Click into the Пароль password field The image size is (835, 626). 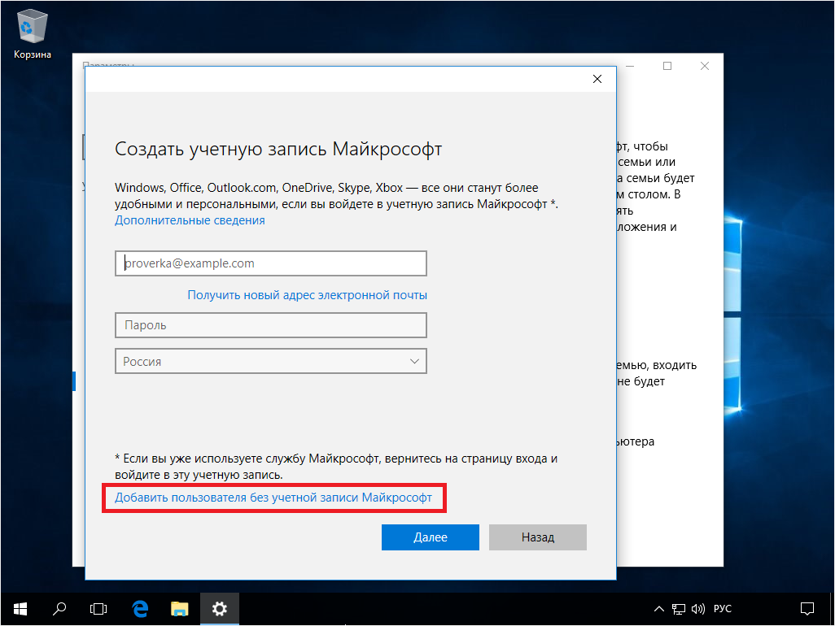pyautogui.click(x=271, y=325)
